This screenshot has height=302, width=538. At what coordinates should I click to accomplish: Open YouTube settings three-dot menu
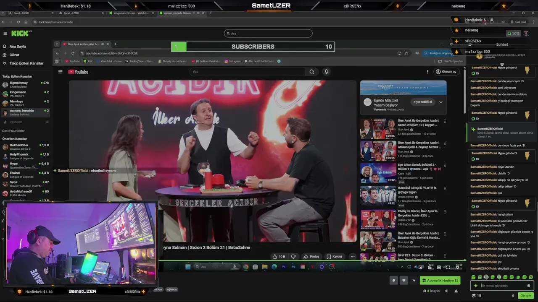[x=428, y=72]
